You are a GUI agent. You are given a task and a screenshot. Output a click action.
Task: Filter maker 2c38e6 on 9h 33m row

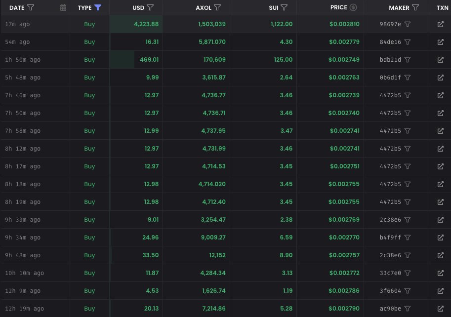(x=407, y=220)
